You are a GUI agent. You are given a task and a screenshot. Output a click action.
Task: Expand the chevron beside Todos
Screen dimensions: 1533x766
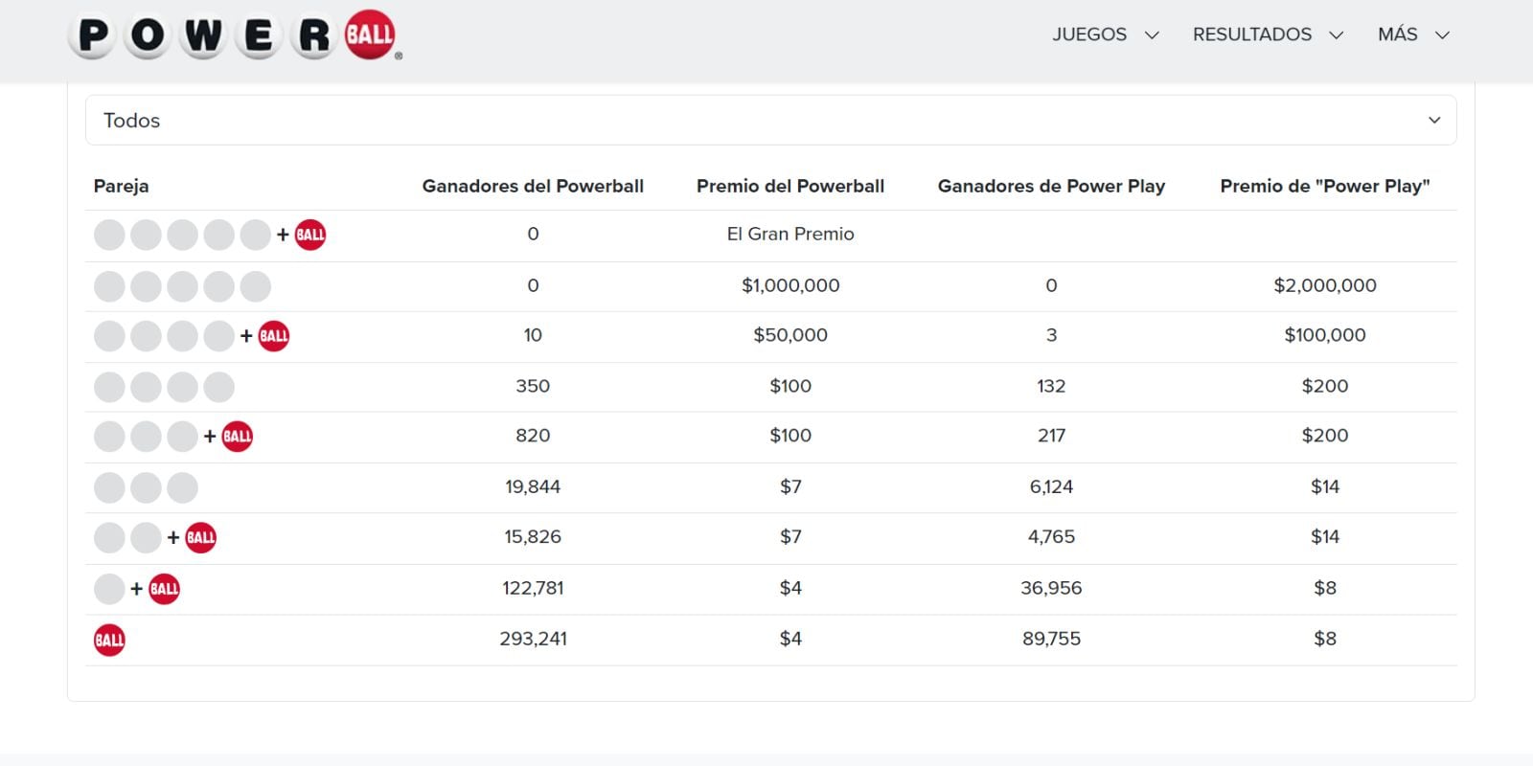click(x=1433, y=120)
